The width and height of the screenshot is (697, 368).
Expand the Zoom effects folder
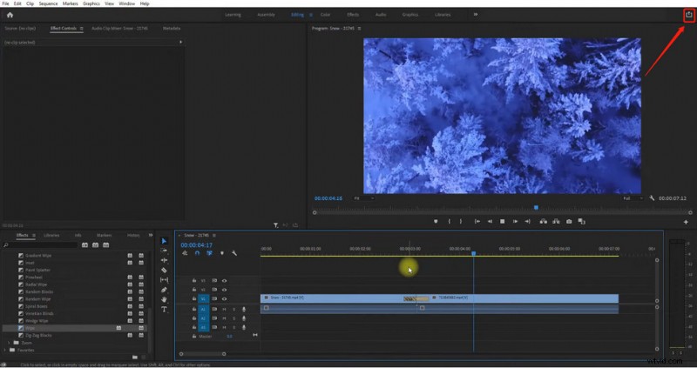click(x=9, y=343)
